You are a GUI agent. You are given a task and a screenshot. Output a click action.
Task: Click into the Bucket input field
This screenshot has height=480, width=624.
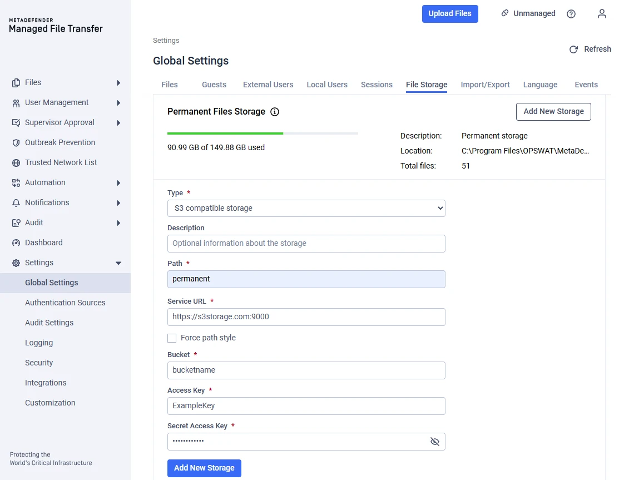click(x=306, y=370)
